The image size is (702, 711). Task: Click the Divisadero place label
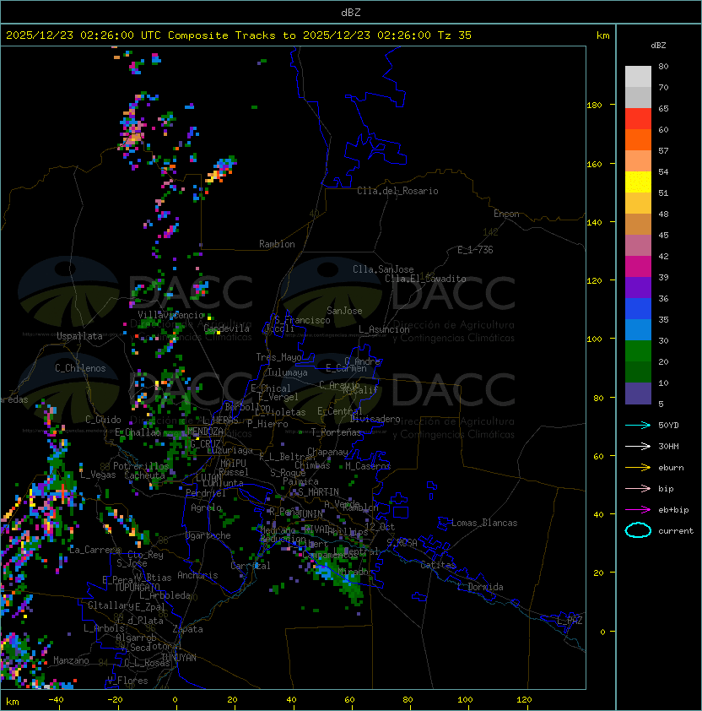(375, 419)
